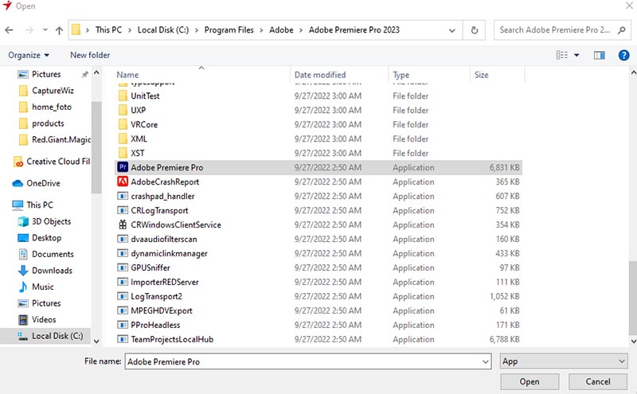Select the crashpad_handler file icon
The height and width of the screenshot is (394, 637).
[123, 196]
